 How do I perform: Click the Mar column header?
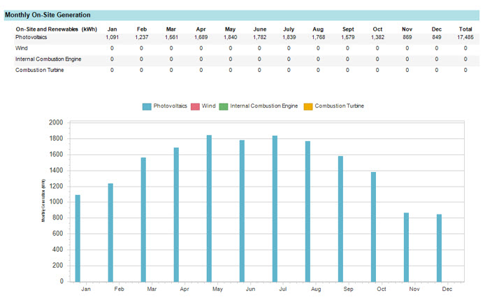click(x=171, y=29)
